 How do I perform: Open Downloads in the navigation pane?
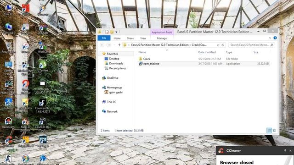116,63
